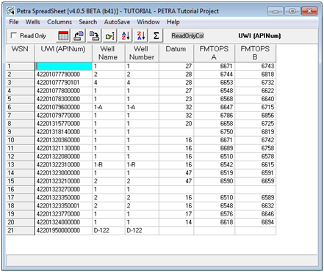Click UWI cell 42201315770000
The image size is (324, 272).
pyautogui.click(x=63, y=124)
